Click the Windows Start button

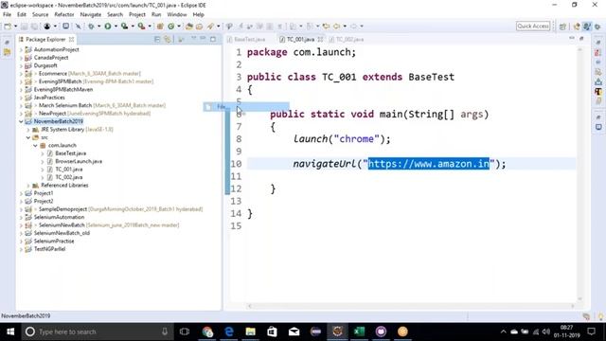[x=10, y=332]
